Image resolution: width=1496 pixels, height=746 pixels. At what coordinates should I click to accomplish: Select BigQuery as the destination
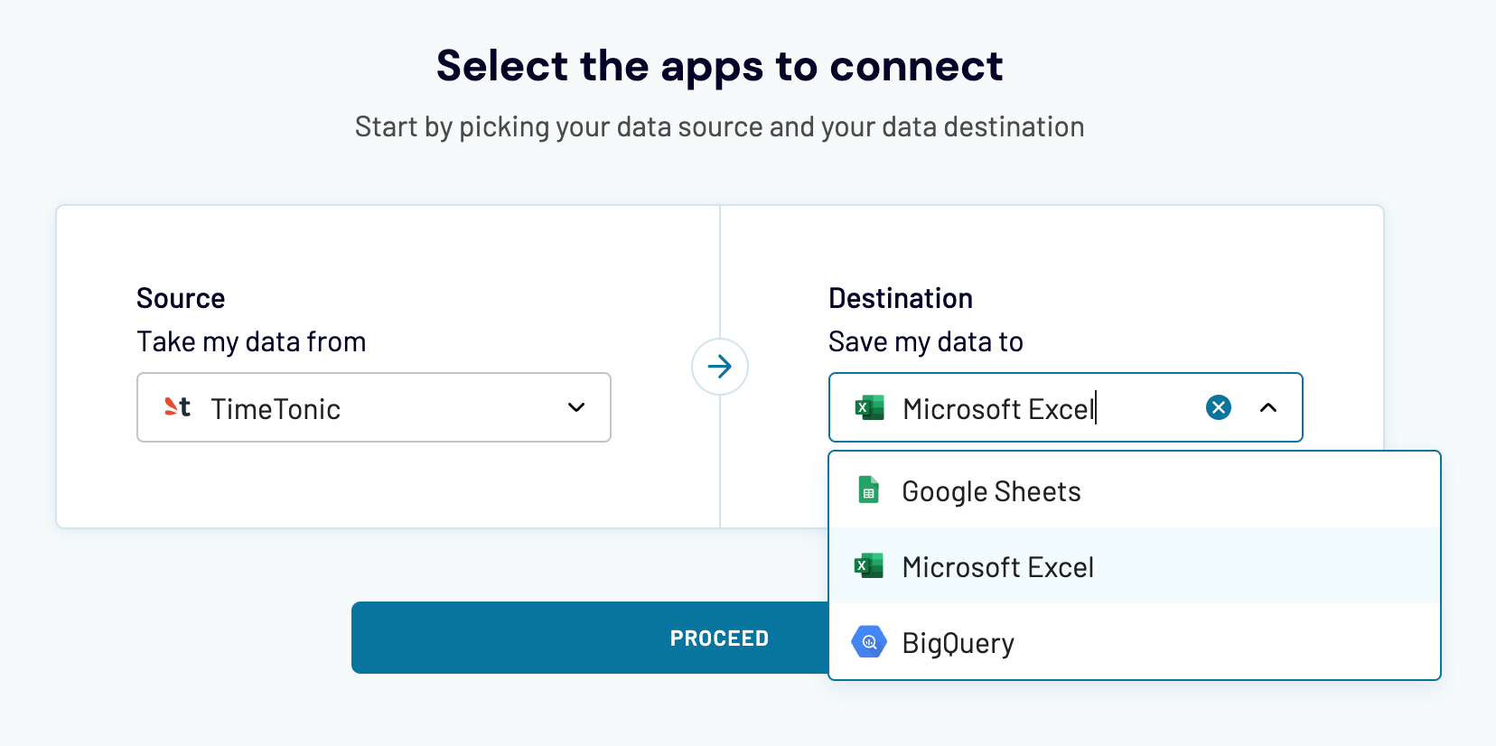pyautogui.click(x=958, y=642)
